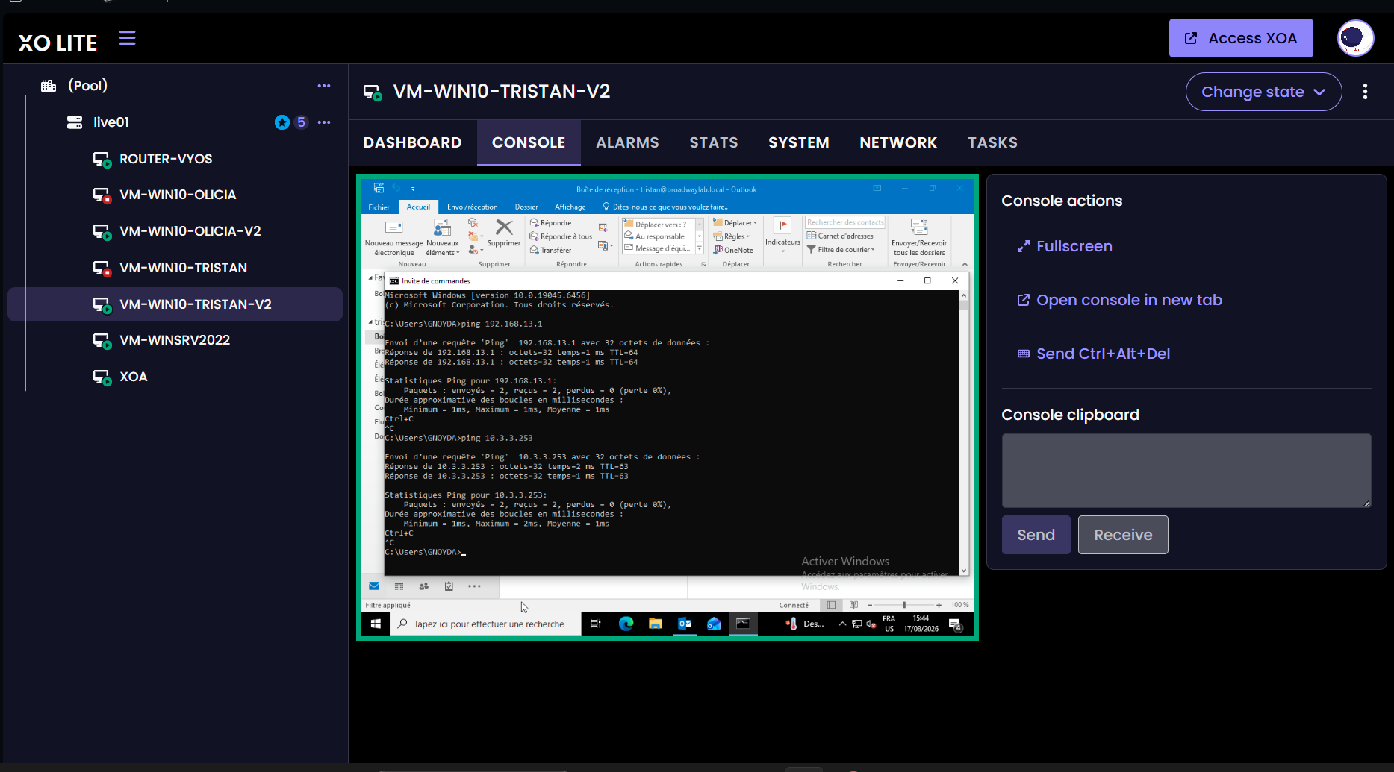Open the user avatar menu

(1355, 38)
